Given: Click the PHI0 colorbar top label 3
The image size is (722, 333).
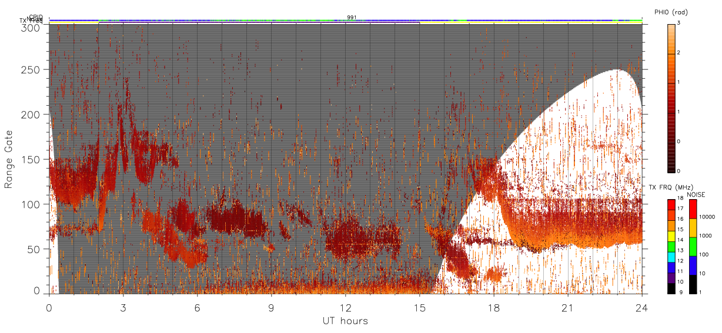Looking at the screenshot, I should tap(678, 23).
